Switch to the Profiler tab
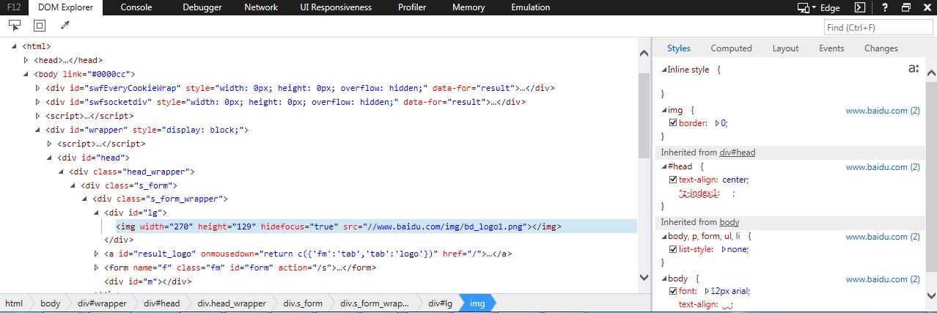 [x=412, y=7]
